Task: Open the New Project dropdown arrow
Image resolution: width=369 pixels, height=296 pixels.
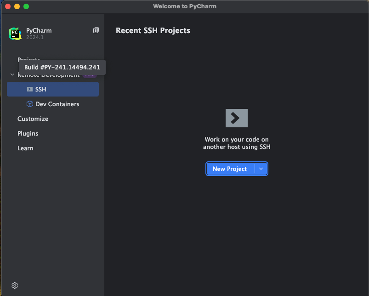Action: 261,169
